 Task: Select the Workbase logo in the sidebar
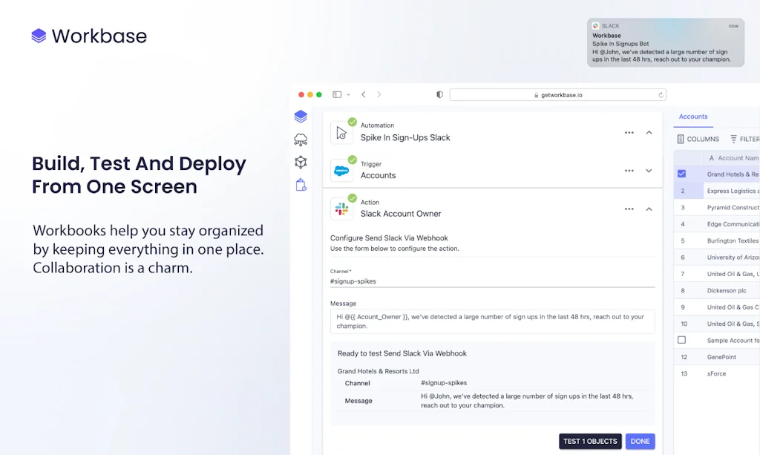(301, 117)
